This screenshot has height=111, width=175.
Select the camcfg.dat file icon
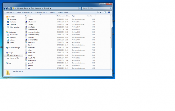click(26, 27)
